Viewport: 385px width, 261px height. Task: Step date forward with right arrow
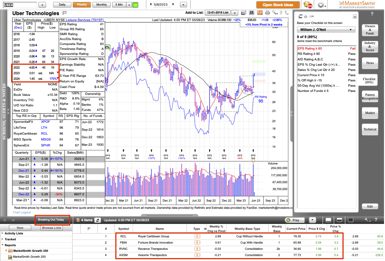click(x=173, y=4)
